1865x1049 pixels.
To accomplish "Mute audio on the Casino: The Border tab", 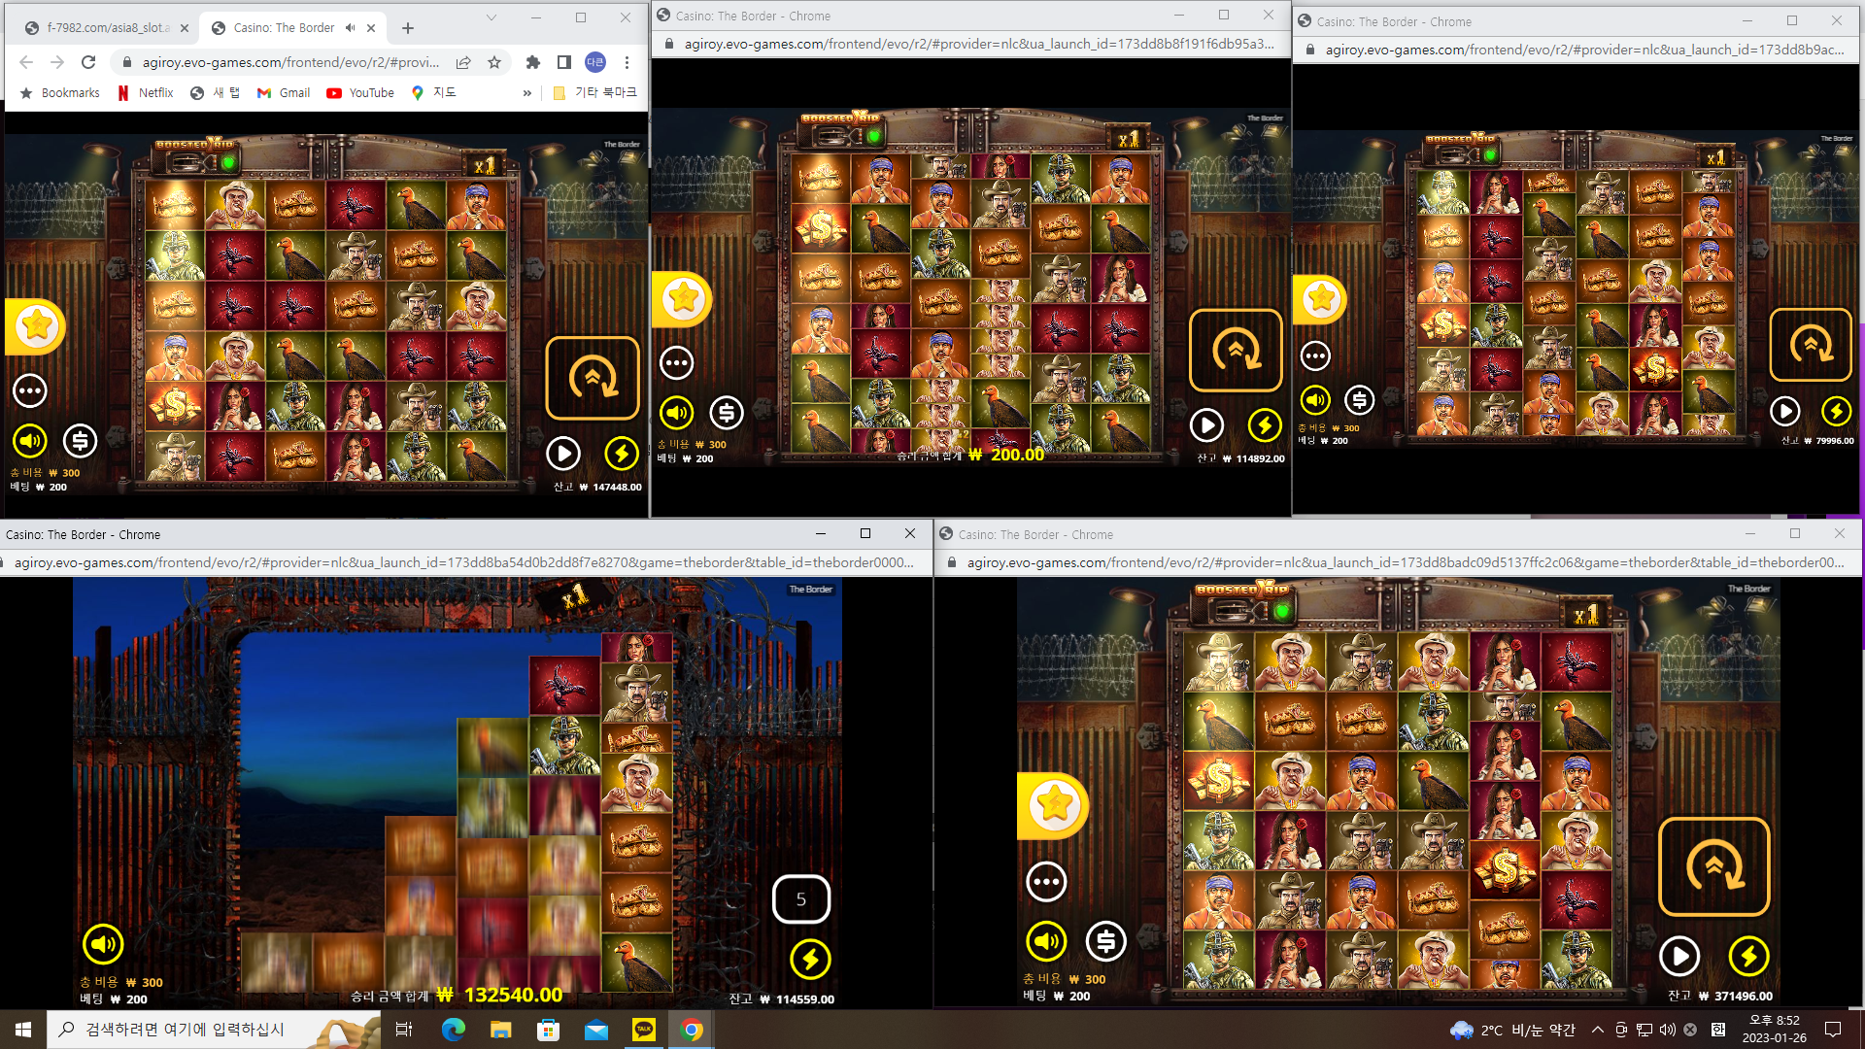I will (x=351, y=28).
